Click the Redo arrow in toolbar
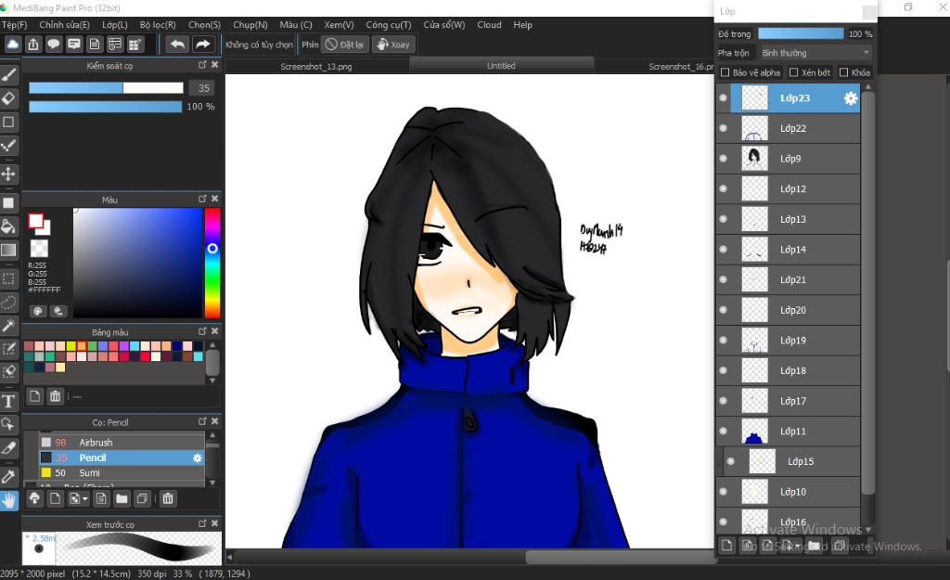 point(202,45)
